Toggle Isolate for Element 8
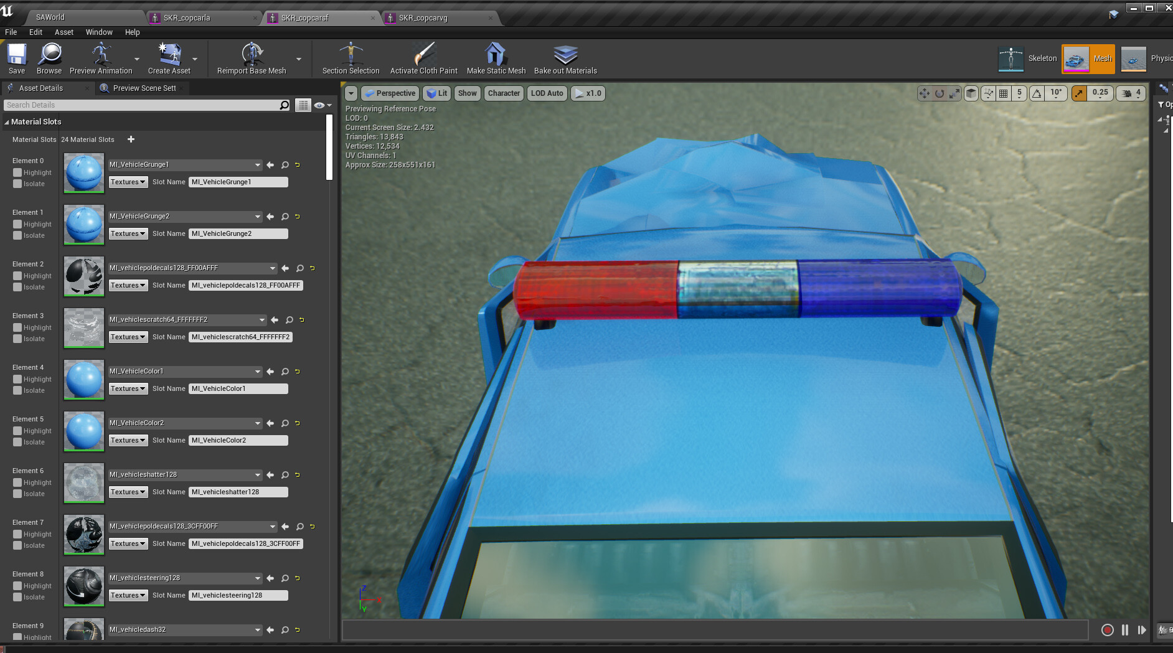Image resolution: width=1173 pixels, height=653 pixels. tap(17, 597)
